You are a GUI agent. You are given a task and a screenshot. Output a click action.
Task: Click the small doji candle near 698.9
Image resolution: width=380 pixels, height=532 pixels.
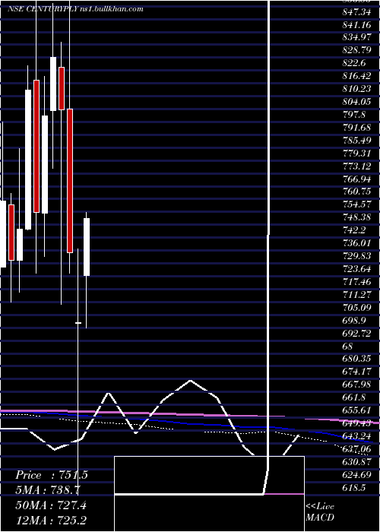pos(78,323)
